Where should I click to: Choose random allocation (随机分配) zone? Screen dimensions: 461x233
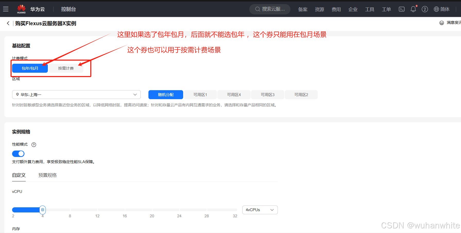pyautogui.click(x=166, y=95)
